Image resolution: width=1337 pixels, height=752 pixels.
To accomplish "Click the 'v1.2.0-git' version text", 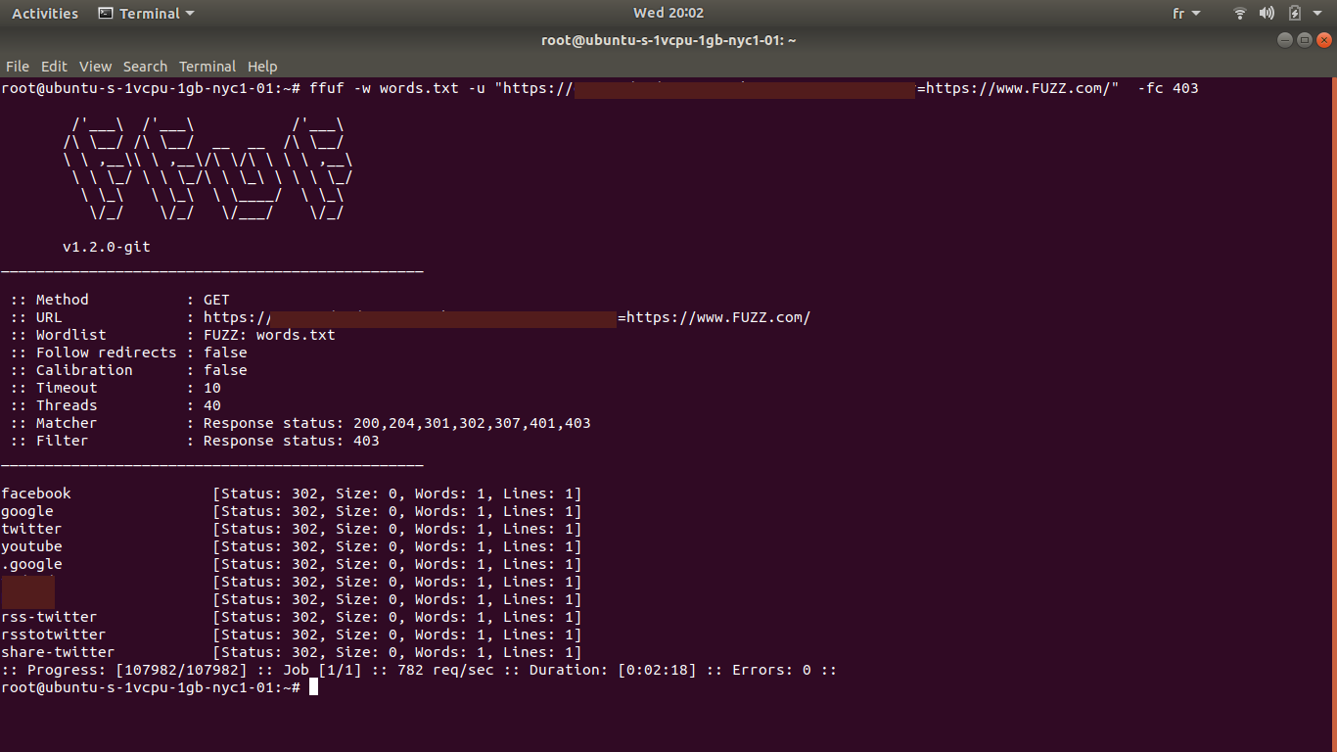I will [x=107, y=247].
